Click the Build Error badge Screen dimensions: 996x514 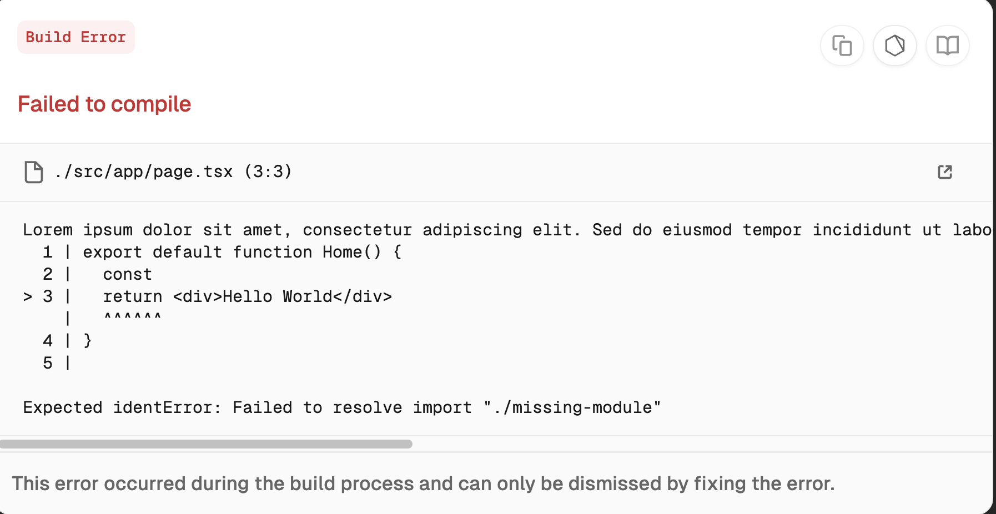(76, 37)
